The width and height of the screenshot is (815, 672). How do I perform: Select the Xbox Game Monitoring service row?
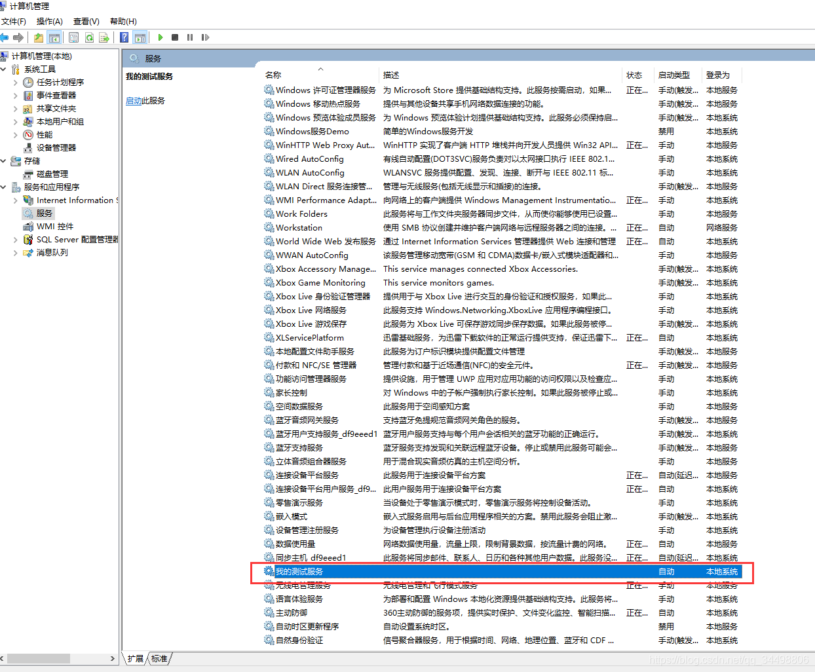point(502,283)
